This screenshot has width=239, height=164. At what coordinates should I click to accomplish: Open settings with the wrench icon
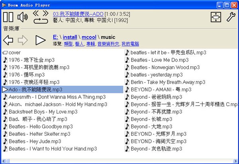(231, 17)
